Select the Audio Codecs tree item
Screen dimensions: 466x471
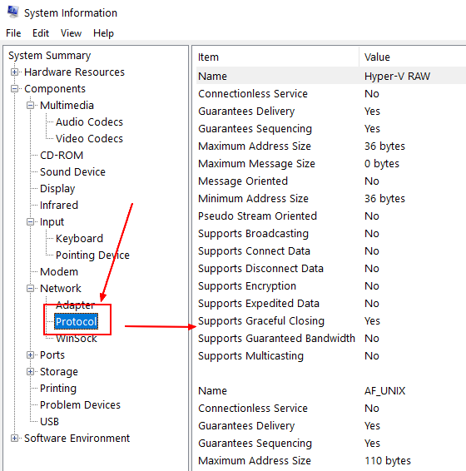(x=89, y=122)
